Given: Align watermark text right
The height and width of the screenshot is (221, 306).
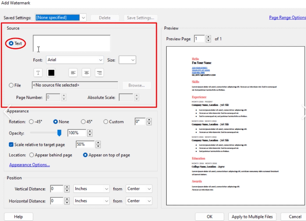Looking at the screenshot, I should [99, 73].
